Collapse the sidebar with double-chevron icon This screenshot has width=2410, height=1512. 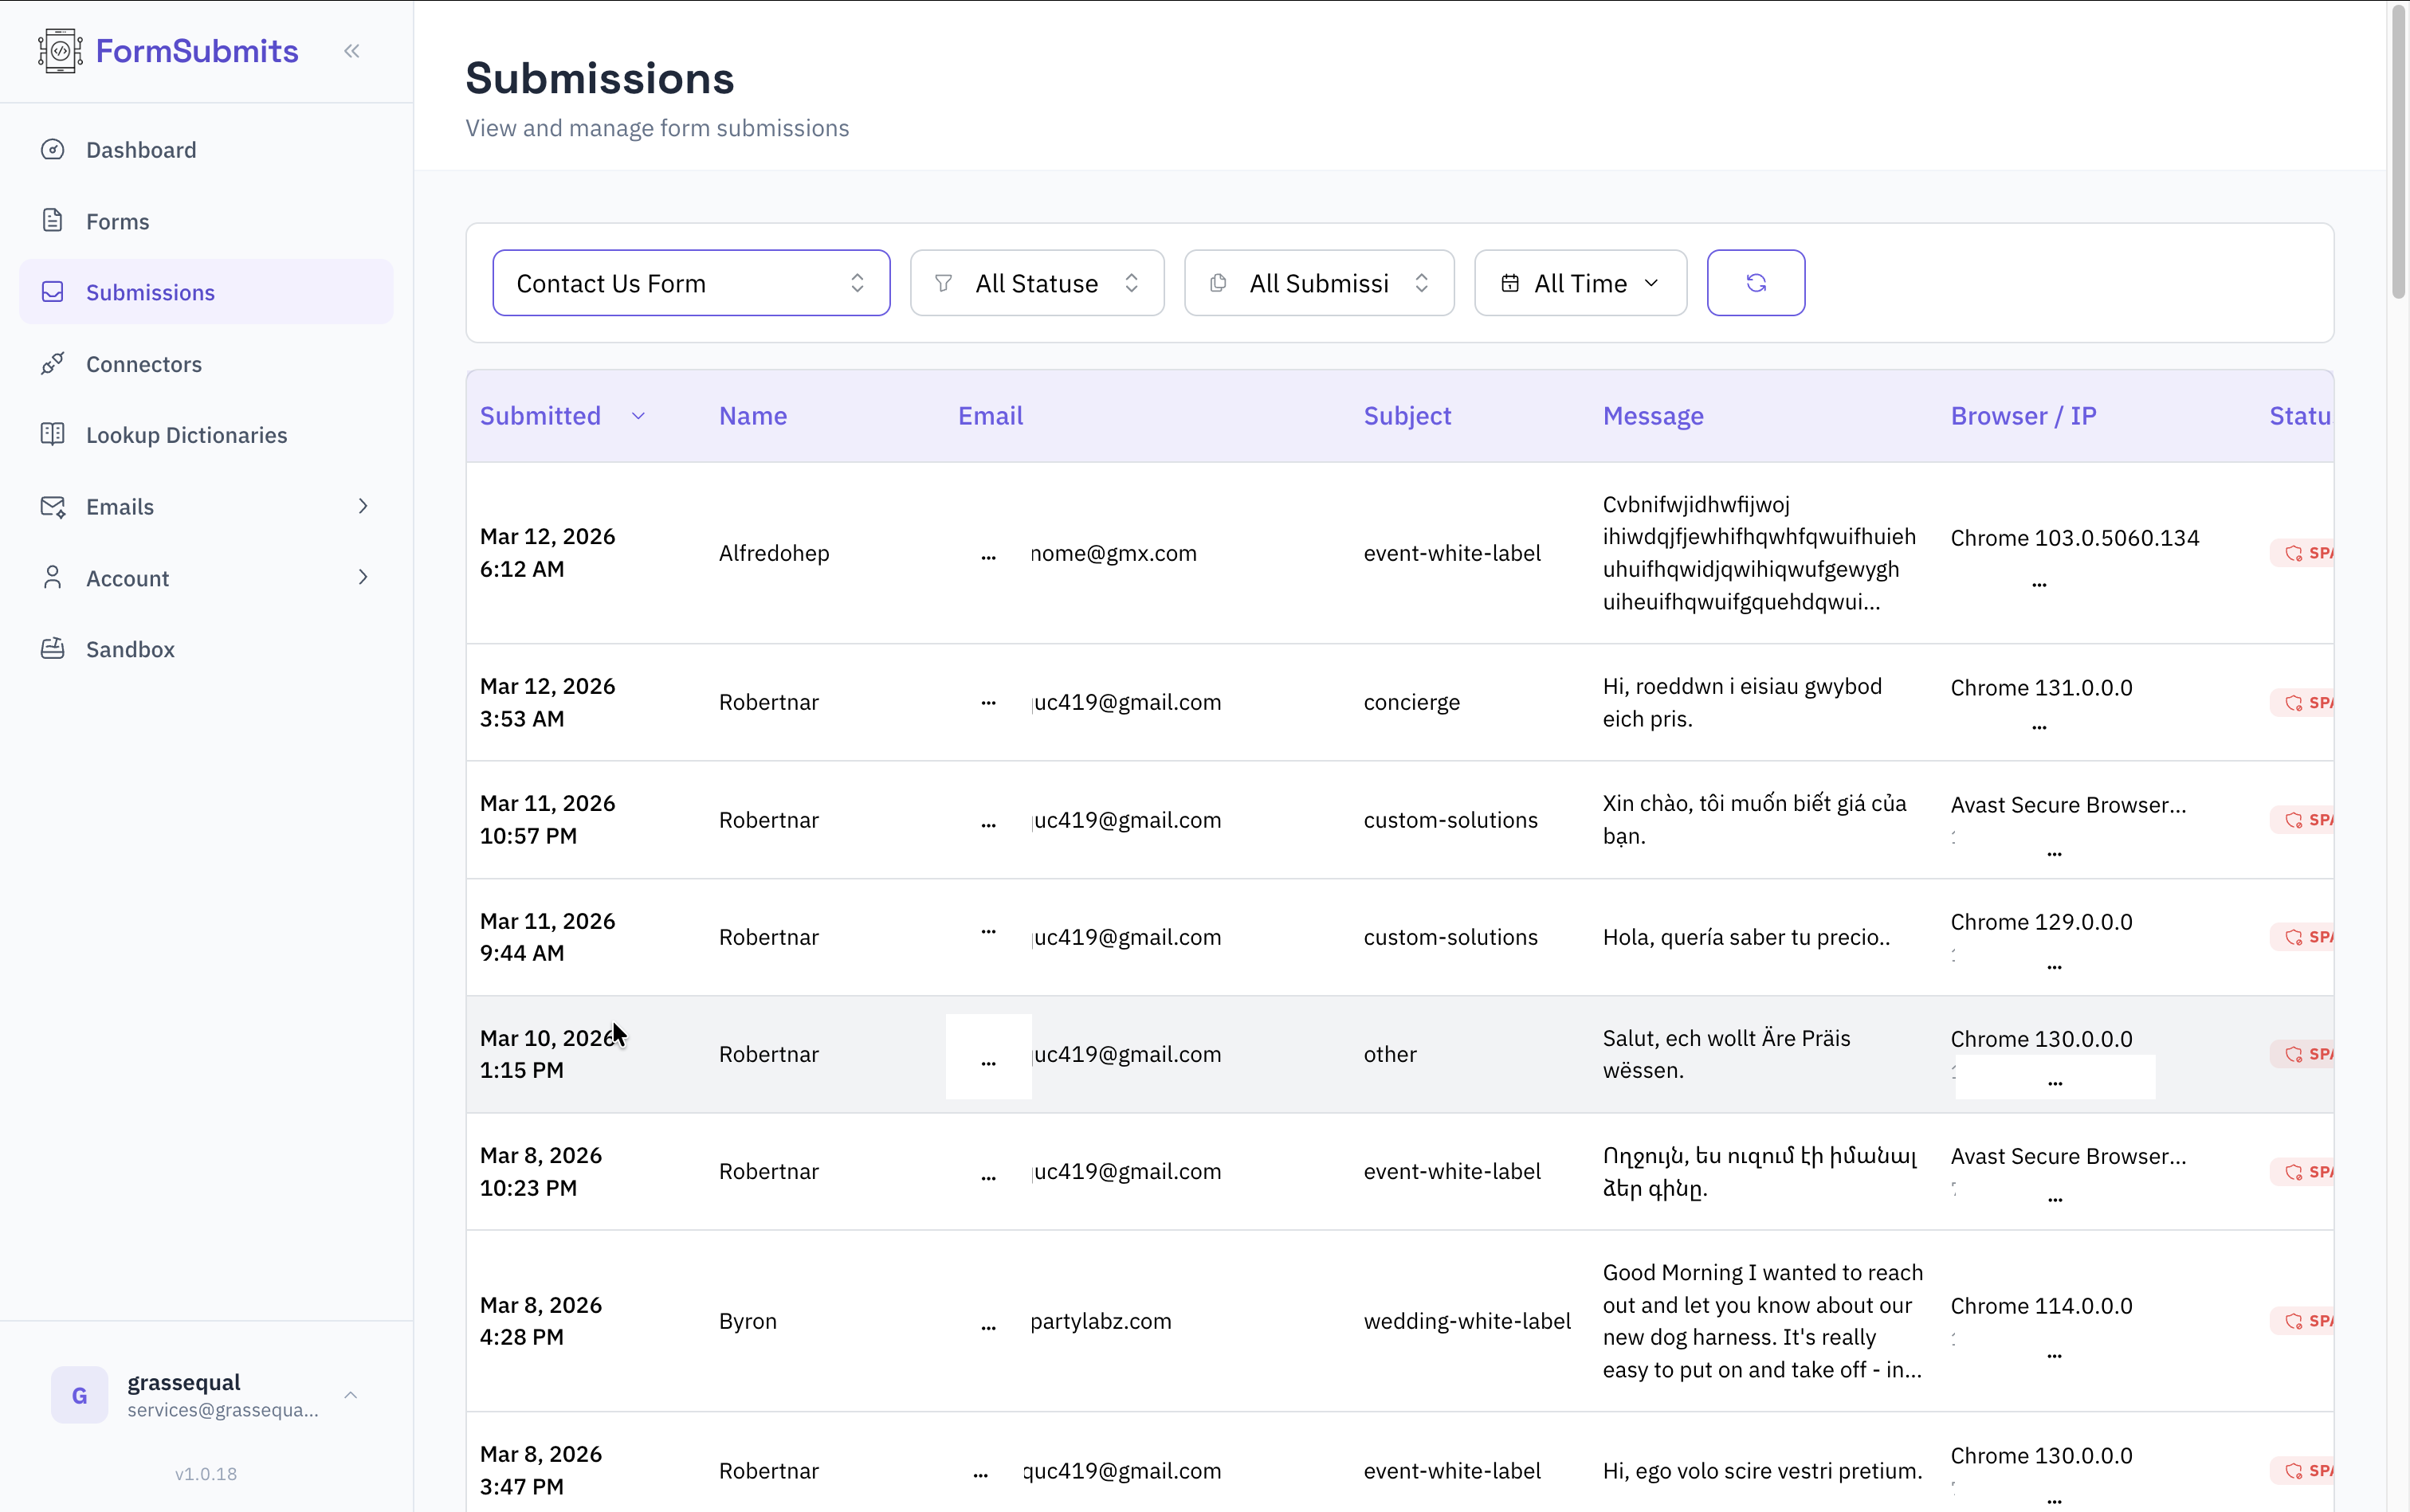tap(351, 51)
